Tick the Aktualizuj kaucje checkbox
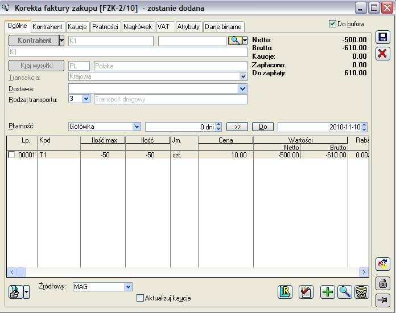This screenshot has width=396, height=313. click(140, 298)
